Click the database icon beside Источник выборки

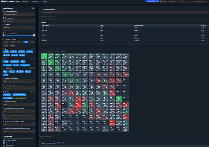coord(4,11)
